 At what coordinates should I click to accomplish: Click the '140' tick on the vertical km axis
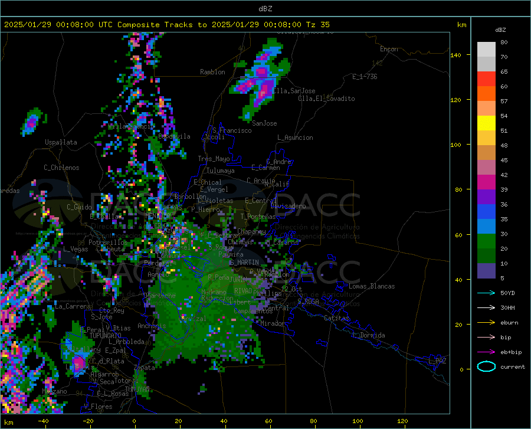[x=455, y=55]
